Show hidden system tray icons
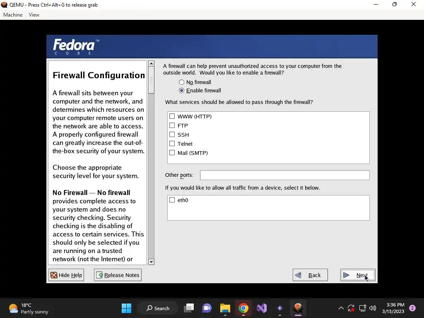Viewport: 424px width, 318px height. point(341,308)
